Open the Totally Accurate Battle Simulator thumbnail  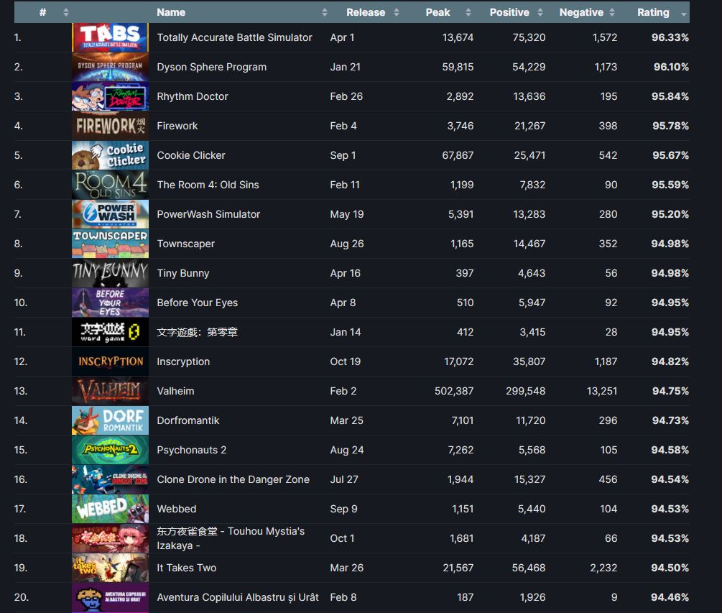pyautogui.click(x=110, y=37)
